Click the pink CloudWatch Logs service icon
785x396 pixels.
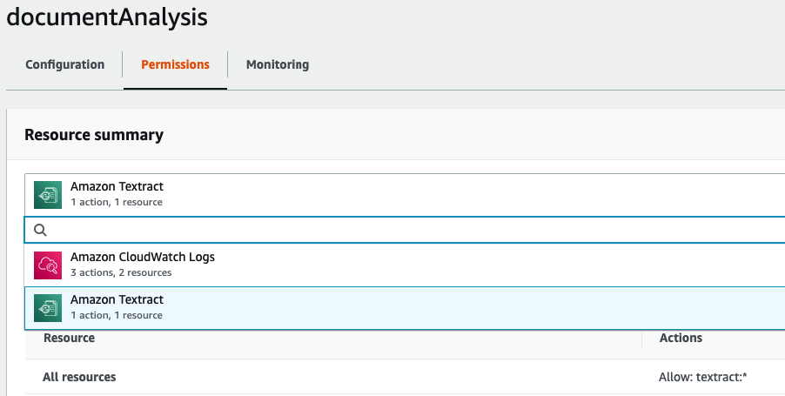coord(48,265)
